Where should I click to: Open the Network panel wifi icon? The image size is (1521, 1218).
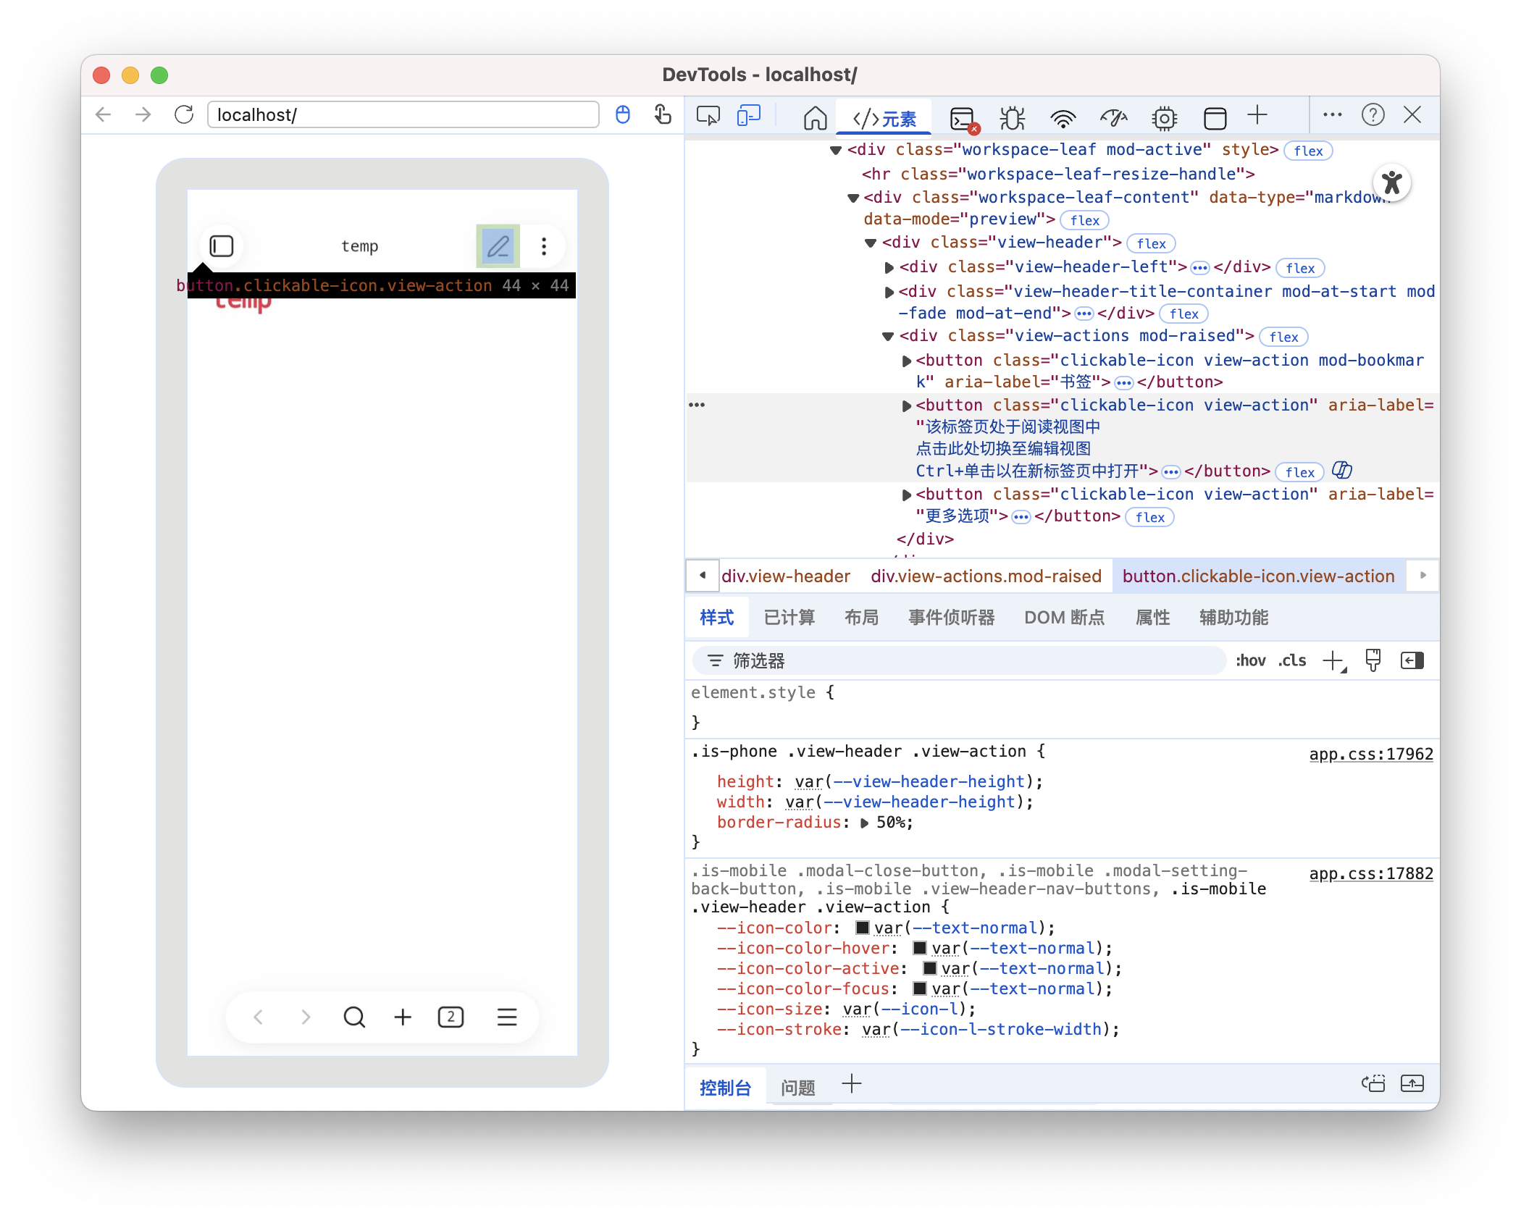coord(1063,117)
